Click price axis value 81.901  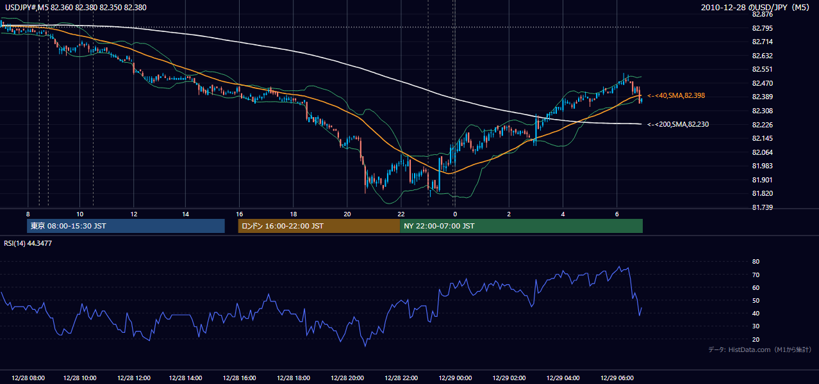point(762,180)
